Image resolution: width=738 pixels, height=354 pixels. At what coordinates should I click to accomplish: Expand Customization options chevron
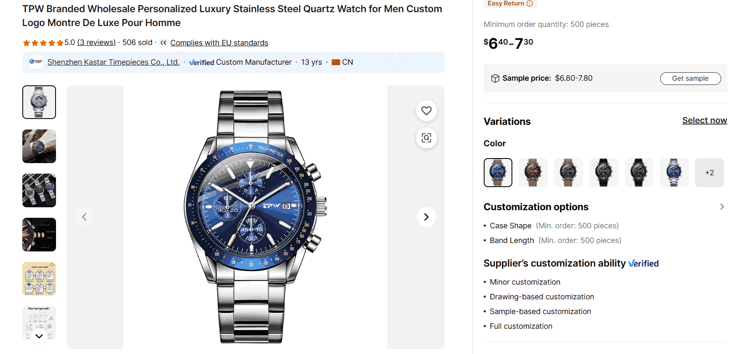722,207
